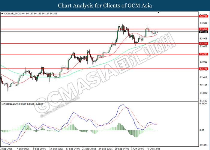Select the 93.299 support price label

(x=203, y=54)
